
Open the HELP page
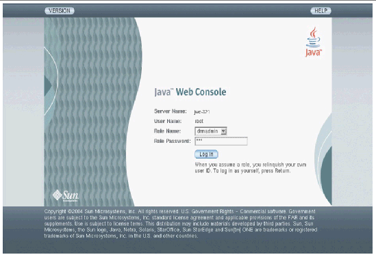coord(321,11)
